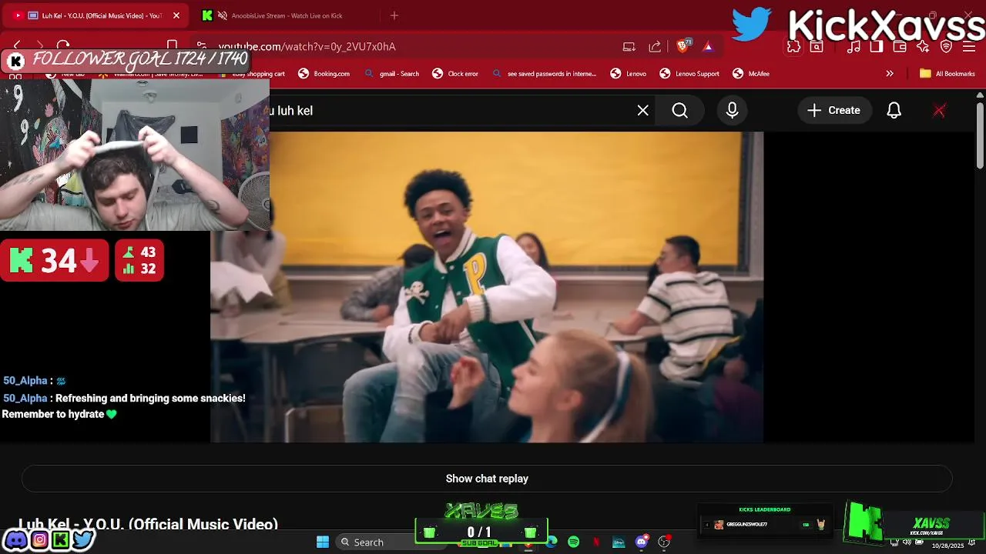Open the media playlist music note icon
986x554 pixels.
pos(854,47)
